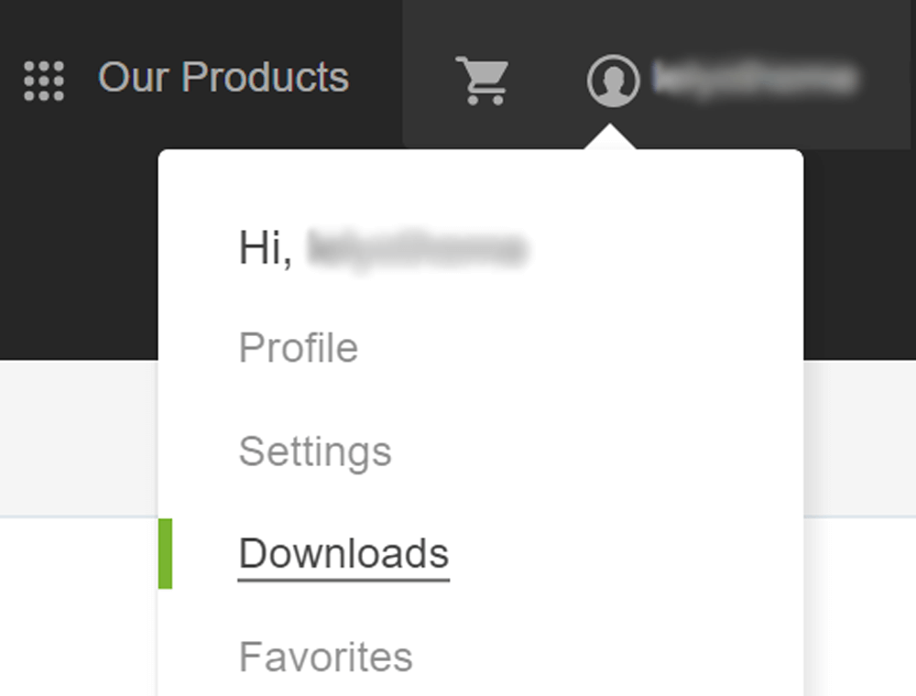Open the Profile page
This screenshot has width=916, height=696.
[x=297, y=348]
